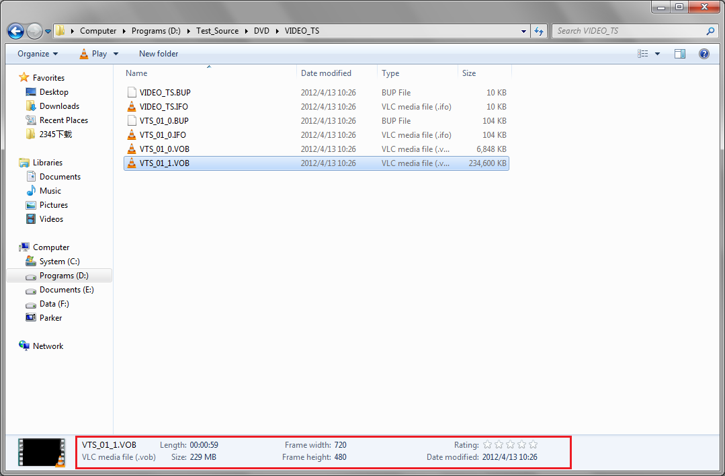The image size is (725, 476).
Task: Select Computer in the address breadcrumb
Action: click(98, 31)
